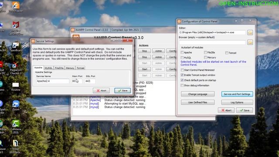
Task: Toggle Start Control Panel Minimized checkbox
Action: click(x=182, y=70)
